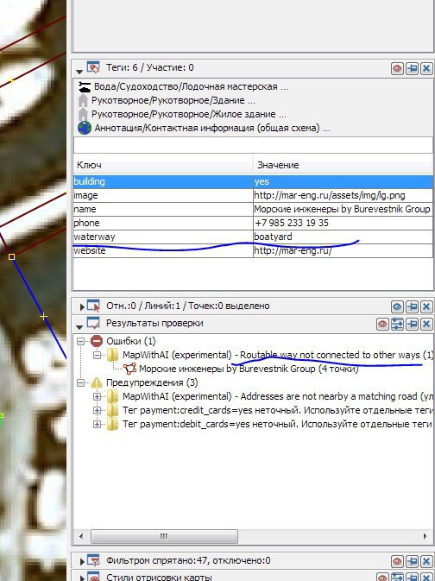Click the Tags panel tag icon
Screen dimensions: 435x581
coord(93,67)
